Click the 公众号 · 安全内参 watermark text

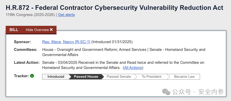point(198,92)
